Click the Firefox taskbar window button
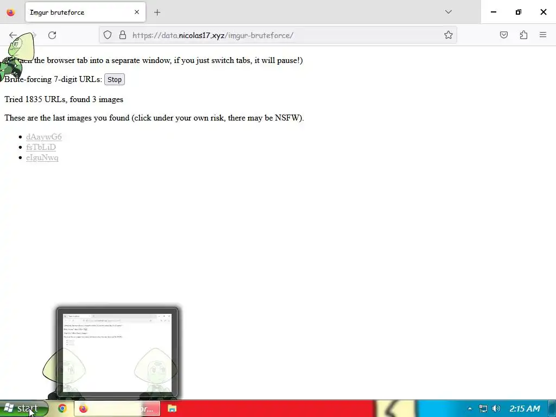The width and height of the screenshot is (556, 417). coord(117,408)
